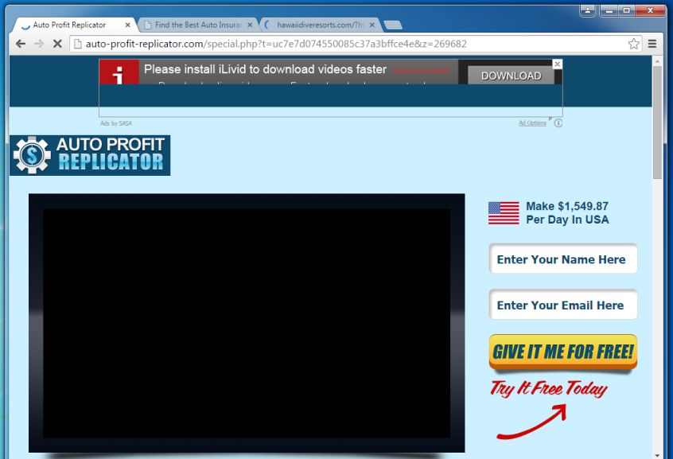Image resolution: width=673 pixels, height=459 pixels.
Task: Open a new tab
Action: [393, 25]
